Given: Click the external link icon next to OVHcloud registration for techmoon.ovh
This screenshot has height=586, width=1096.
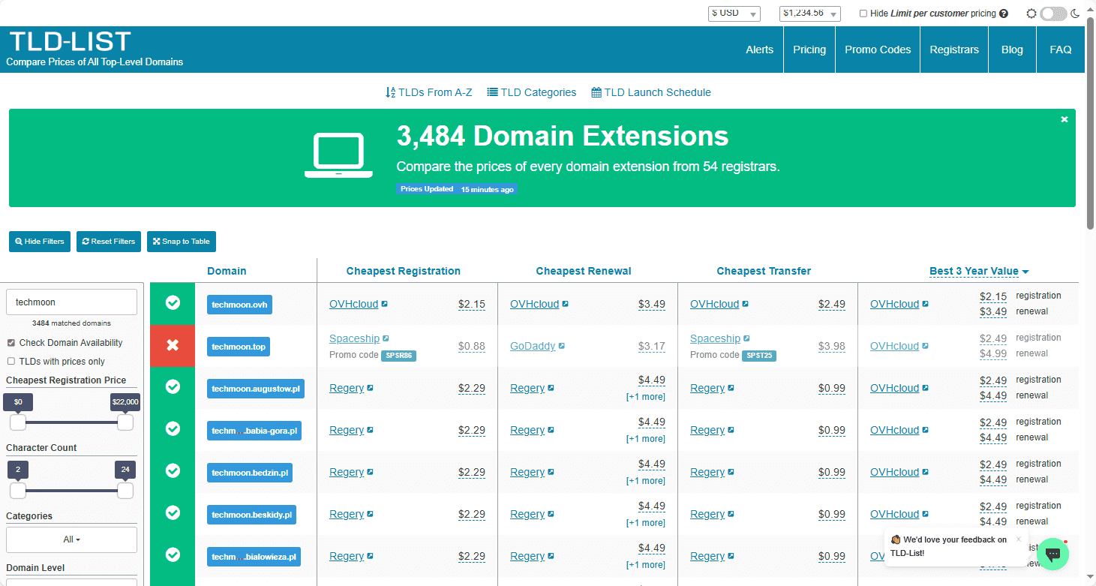Looking at the screenshot, I should 385,305.
